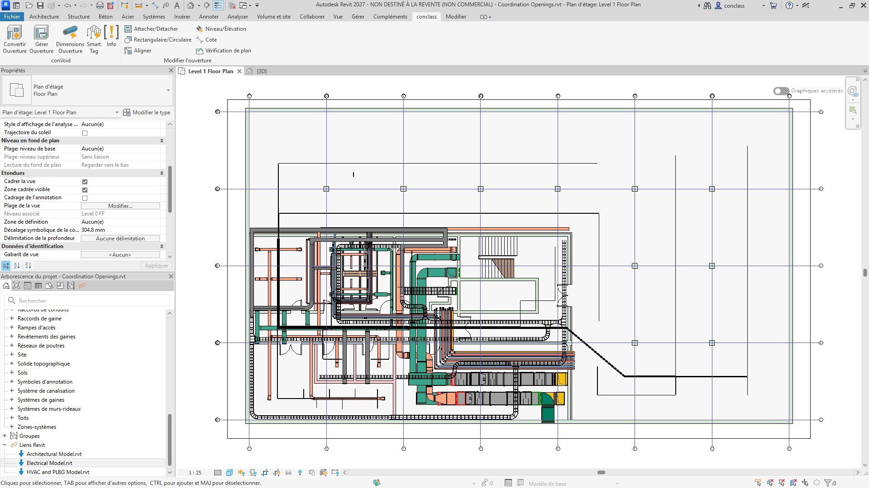
Task: Uncheck Cadrer la vue
Action: 85,182
